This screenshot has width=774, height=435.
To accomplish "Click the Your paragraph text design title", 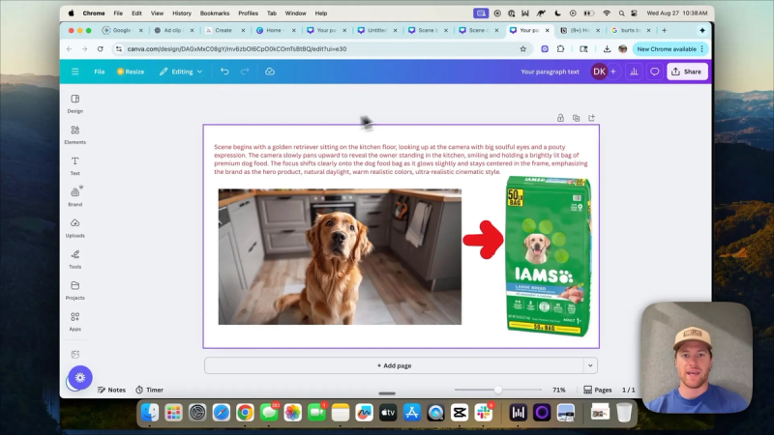I will (x=550, y=72).
